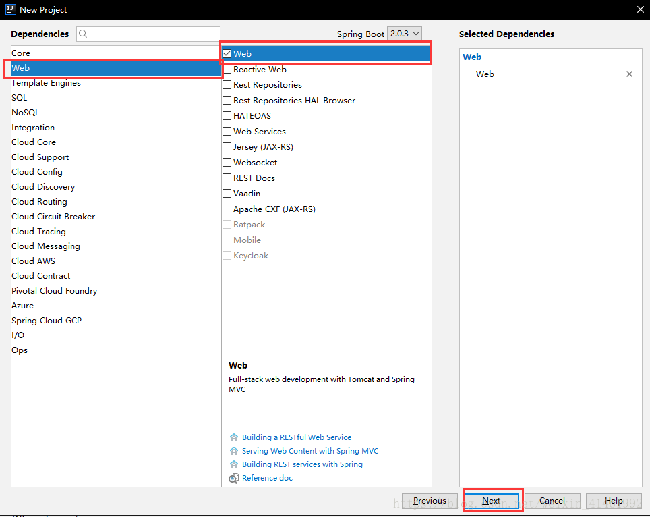Enable the HATEOAS checkbox

point(227,116)
